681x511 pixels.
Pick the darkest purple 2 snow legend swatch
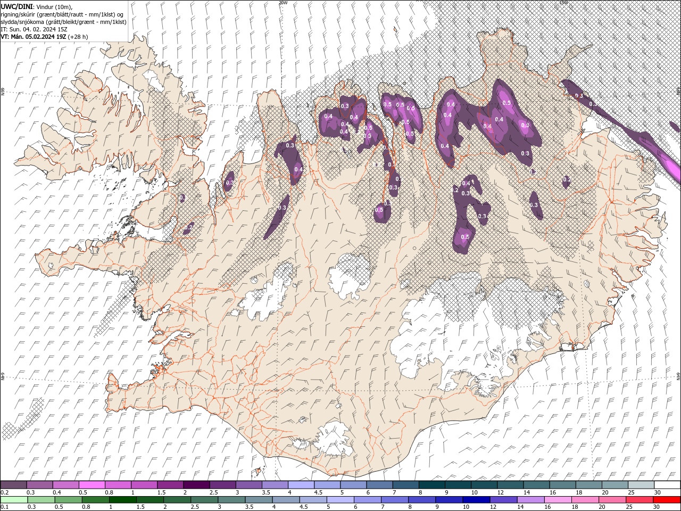(196, 485)
